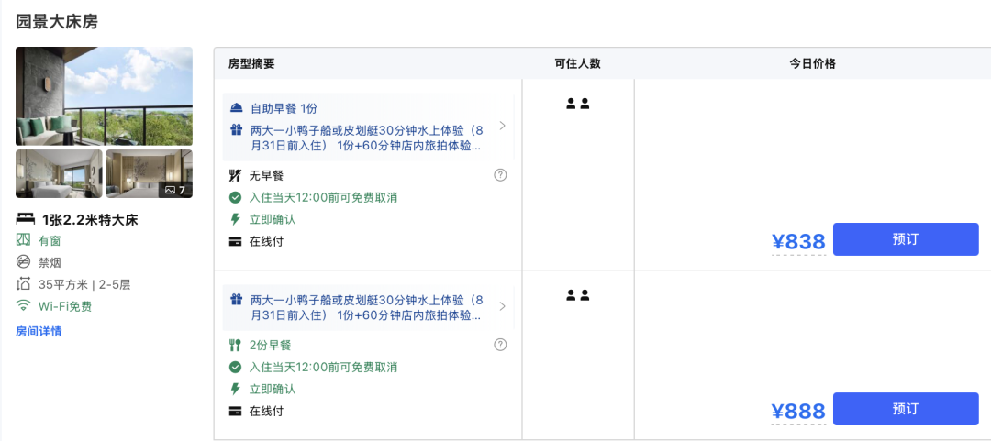Click the help icon beside 无早餐
This screenshot has height=441, width=991.
click(x=500, y=175)
